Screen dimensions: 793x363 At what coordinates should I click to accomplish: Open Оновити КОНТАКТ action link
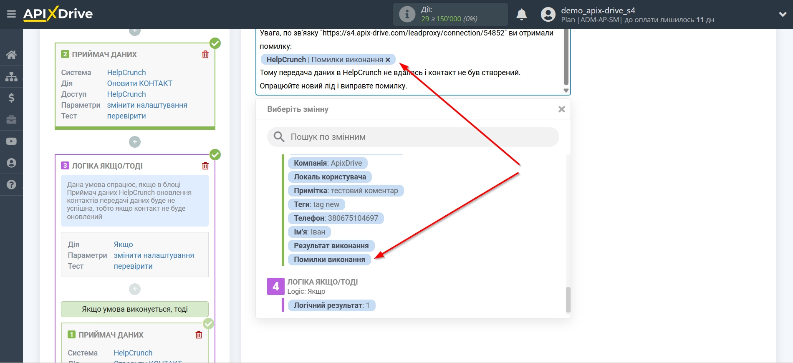[x=139, y=83]
